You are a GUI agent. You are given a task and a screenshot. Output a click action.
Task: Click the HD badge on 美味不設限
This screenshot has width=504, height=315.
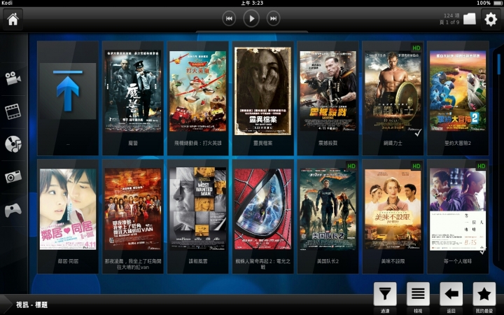[416, 166]
